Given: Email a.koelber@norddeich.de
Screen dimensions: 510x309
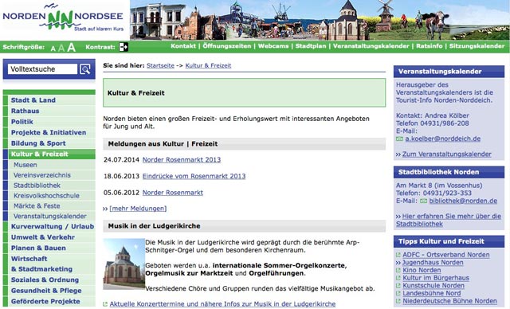Looking at the screenshot, I should [x=443, y=139].
